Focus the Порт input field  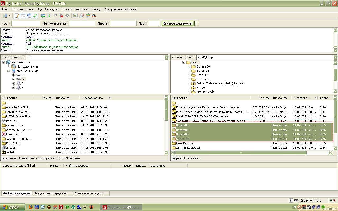(x=154, y=23)
